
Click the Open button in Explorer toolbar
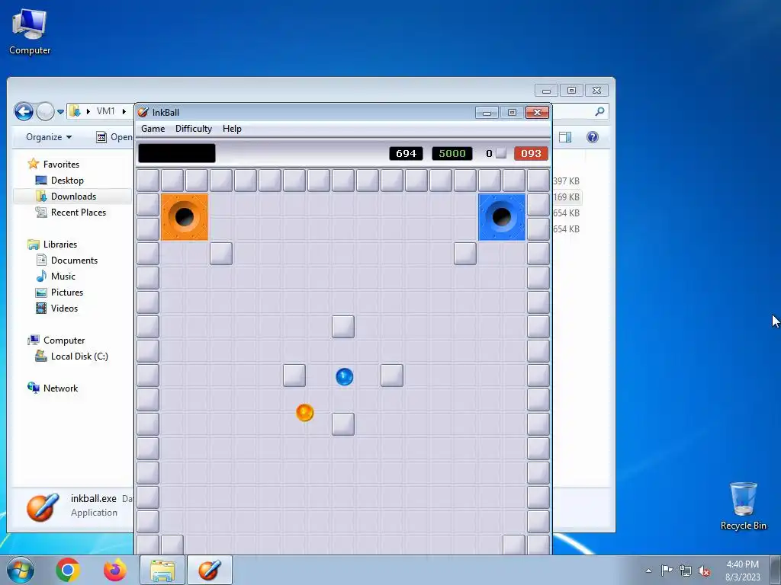114,137
